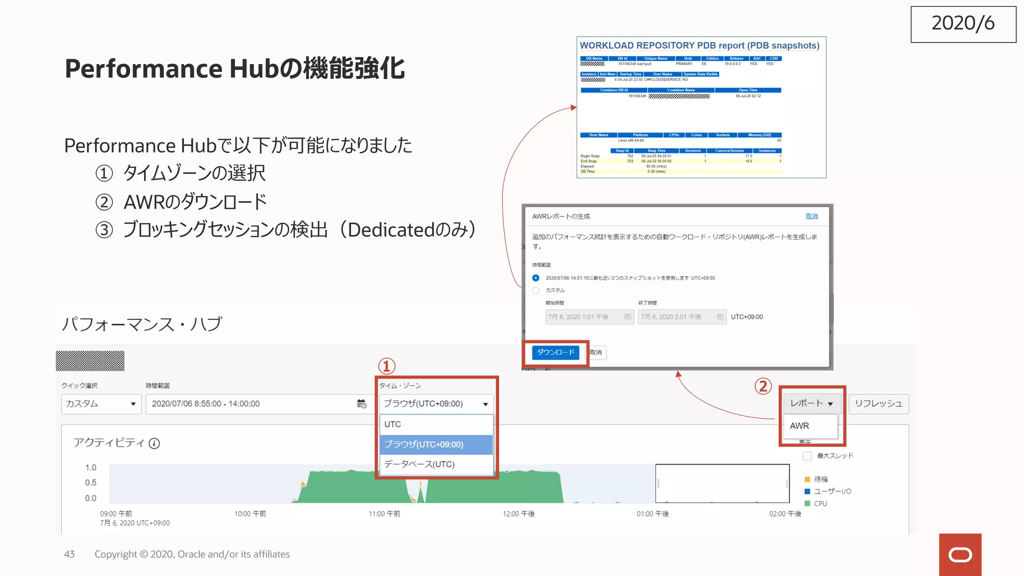Viewport: 1024px width, 576px height.
Task: Click the 終了時間 end time field
Action: [x=682, y=317]
